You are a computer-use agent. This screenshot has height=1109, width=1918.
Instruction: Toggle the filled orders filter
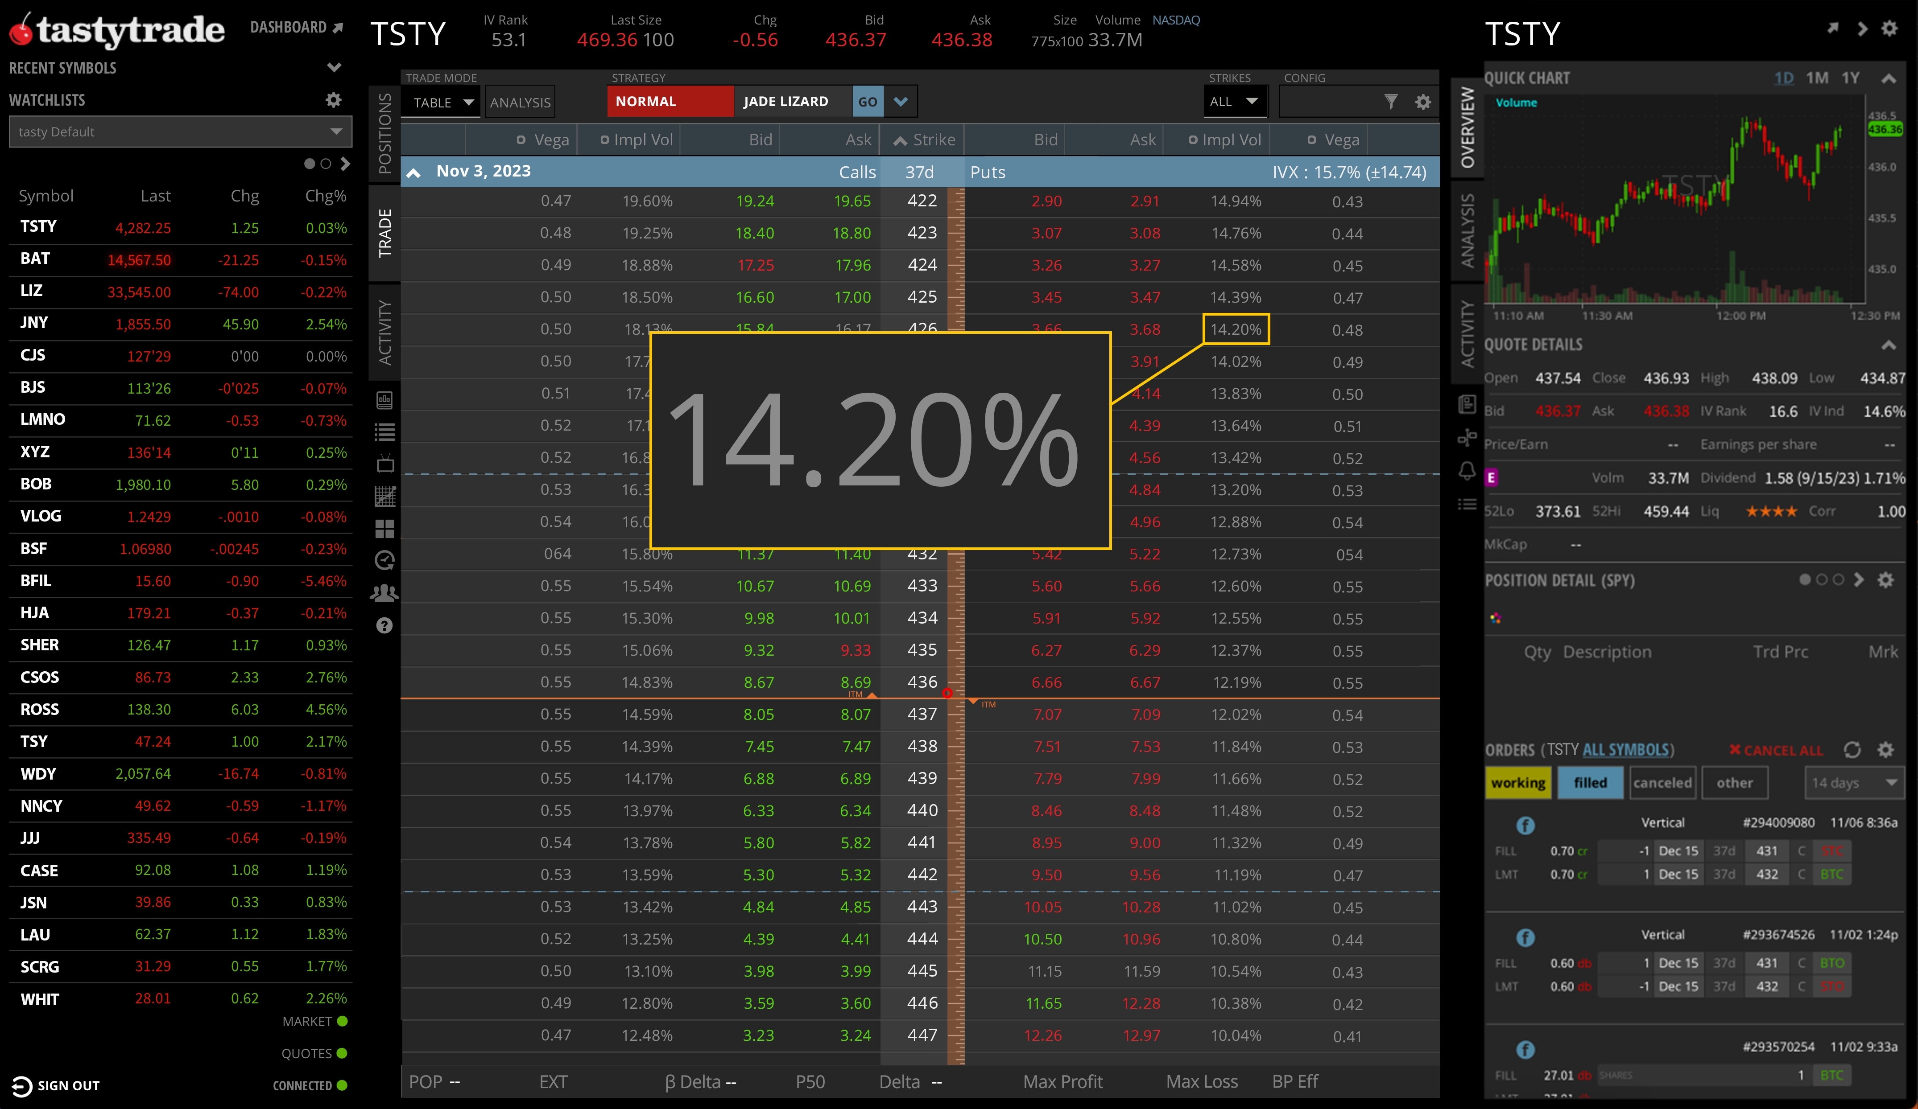click(1590, 783)
